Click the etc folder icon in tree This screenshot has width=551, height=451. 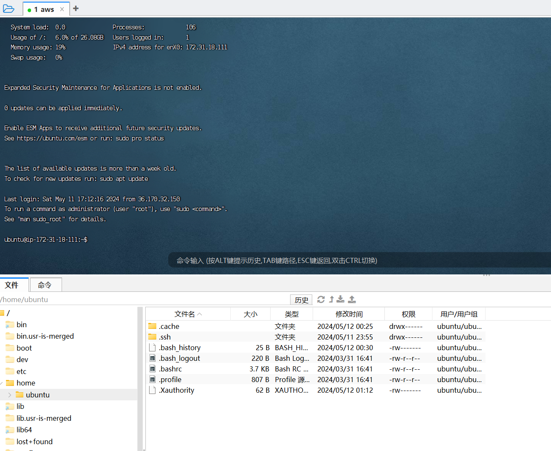pos(10,371)
